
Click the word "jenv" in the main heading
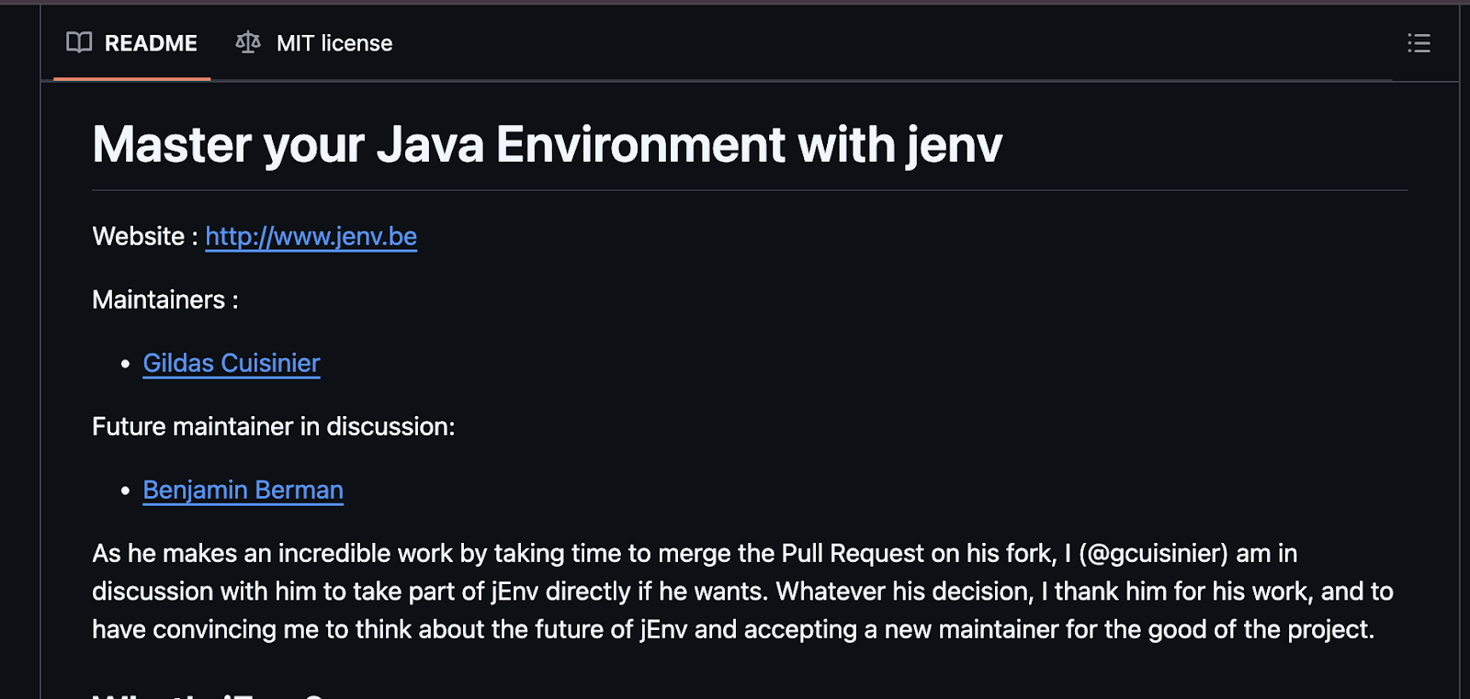(x=954, y=145)
